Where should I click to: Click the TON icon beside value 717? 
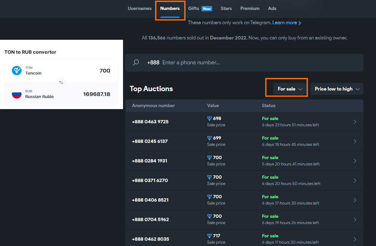tap(209, 236)
